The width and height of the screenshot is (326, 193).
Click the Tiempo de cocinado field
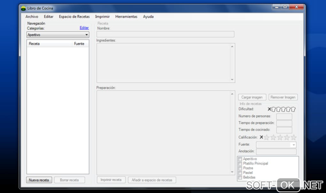pyautogui.click(x=284, y=130)
